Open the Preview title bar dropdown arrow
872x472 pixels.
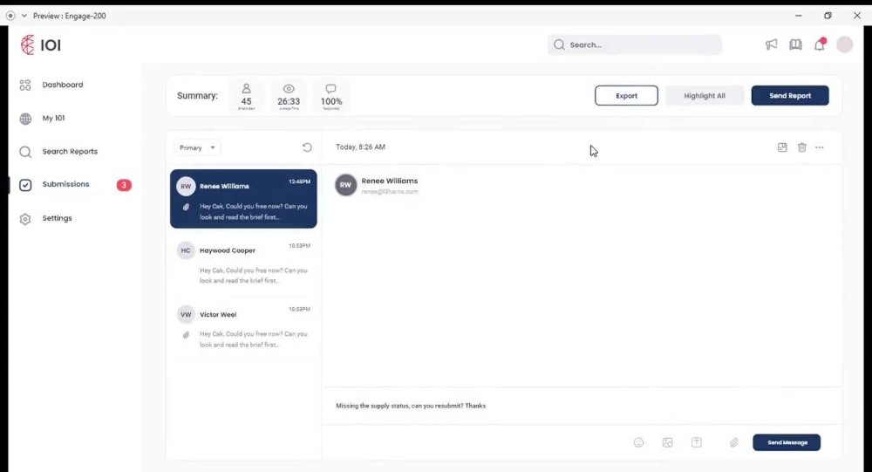[24, 16]
